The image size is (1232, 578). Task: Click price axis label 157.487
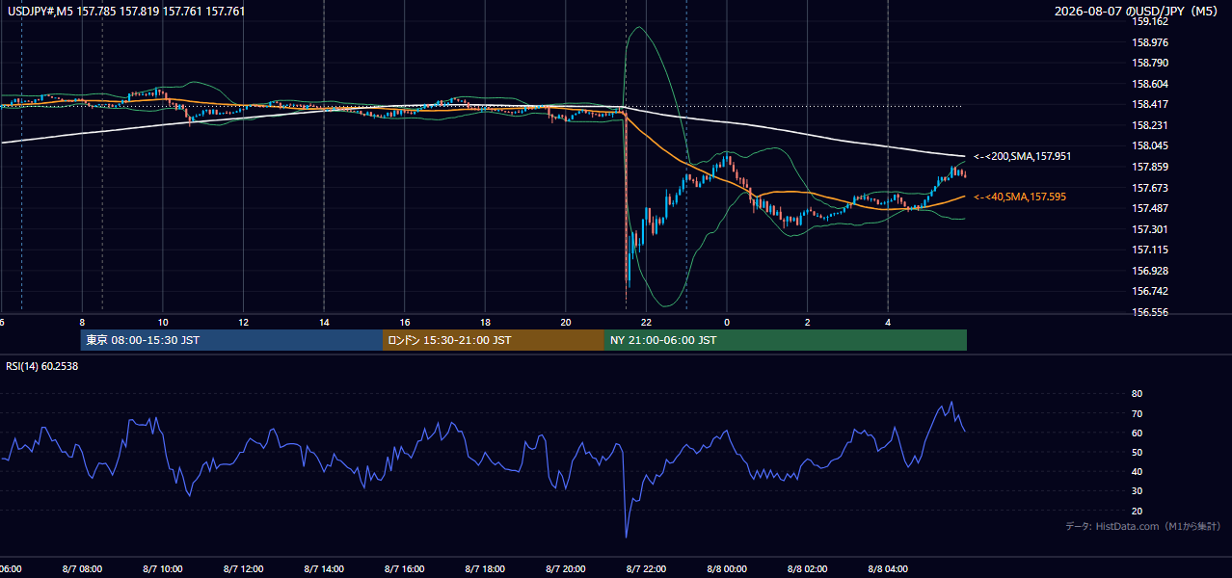[x=1151, y=208]
